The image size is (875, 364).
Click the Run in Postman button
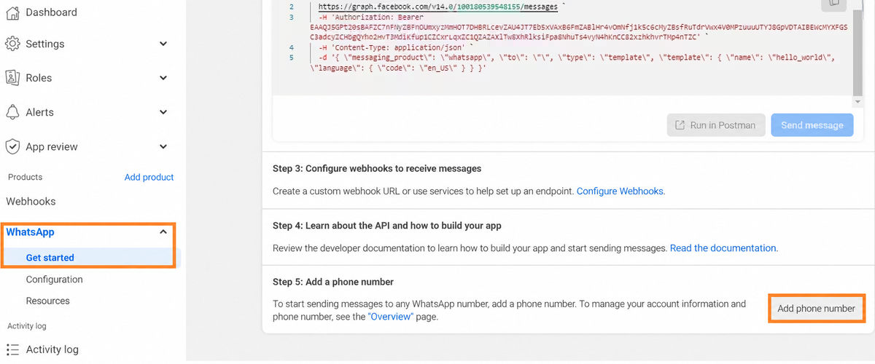pyautogui.click(x=716, y=125)
